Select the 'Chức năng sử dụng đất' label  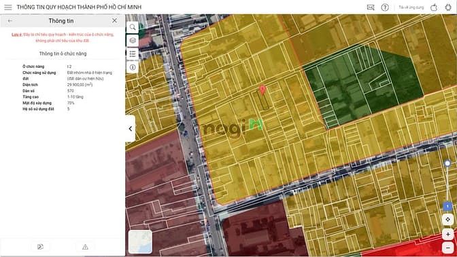(39, 75)
